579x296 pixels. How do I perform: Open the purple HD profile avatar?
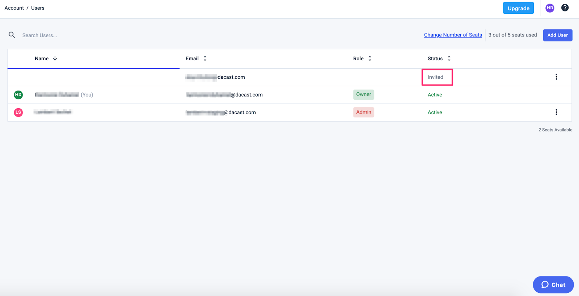coord(550,8)
